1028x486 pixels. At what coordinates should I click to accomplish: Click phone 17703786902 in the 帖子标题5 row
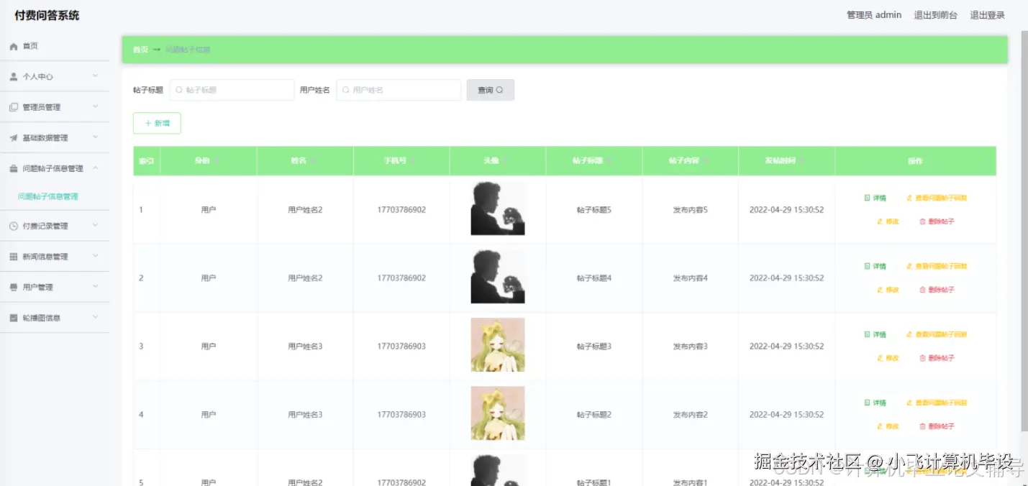(x=401, y=210)
